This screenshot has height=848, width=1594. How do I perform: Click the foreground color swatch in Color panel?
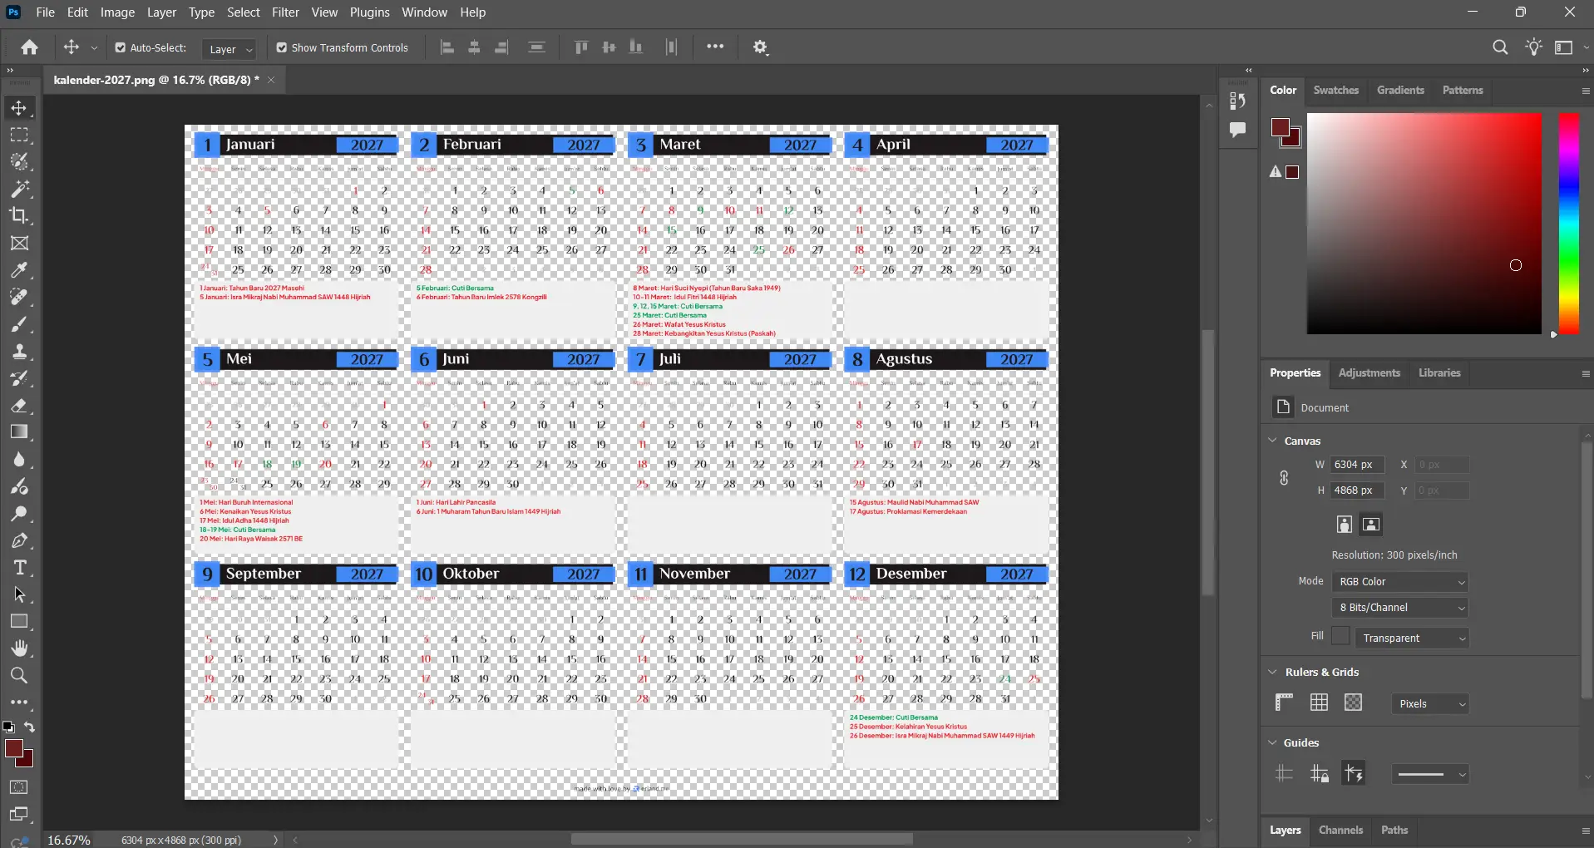pyautogui.click(x=1281, y=128)
